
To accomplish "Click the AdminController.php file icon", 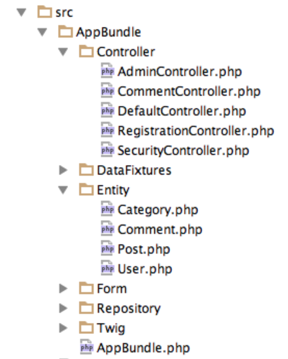I will 107,72.
